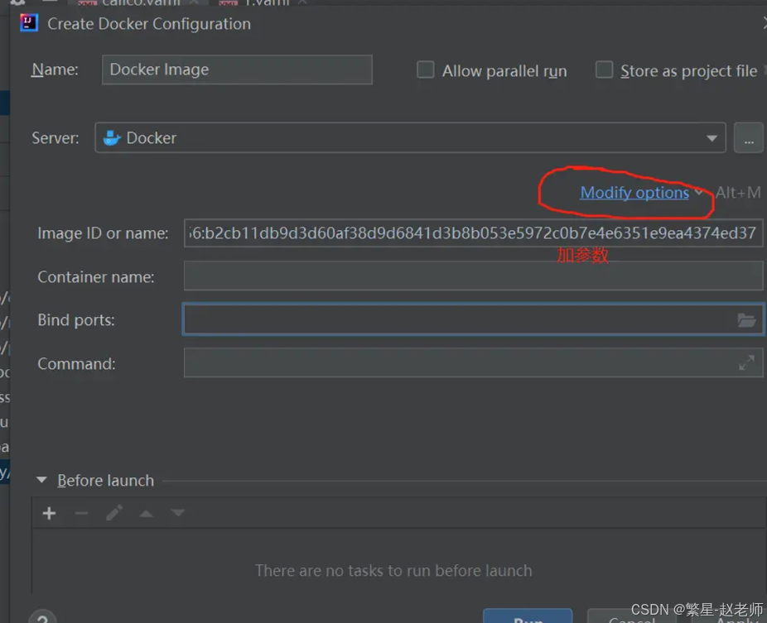Click the Run button

[x=528, y=616]
